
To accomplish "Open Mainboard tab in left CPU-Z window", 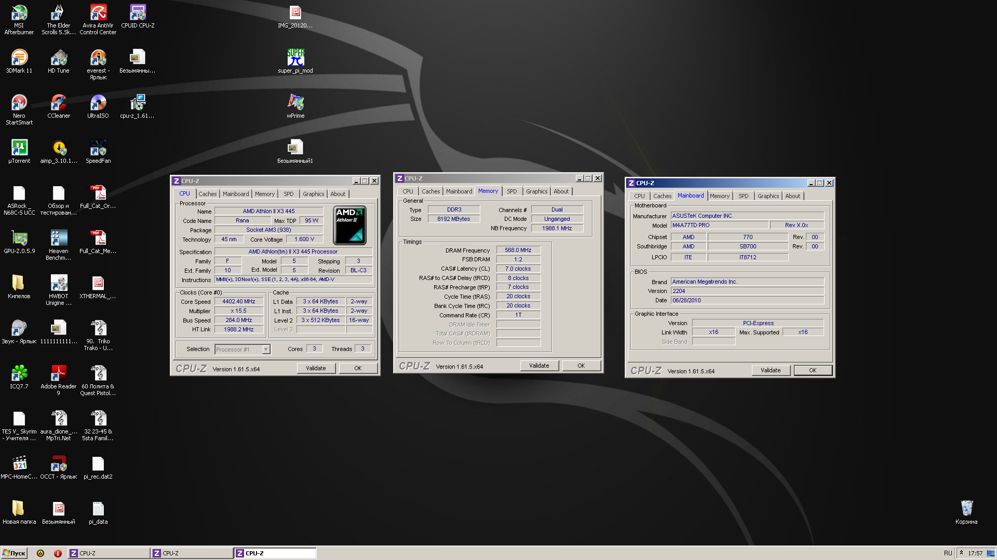I will (236, 194).
